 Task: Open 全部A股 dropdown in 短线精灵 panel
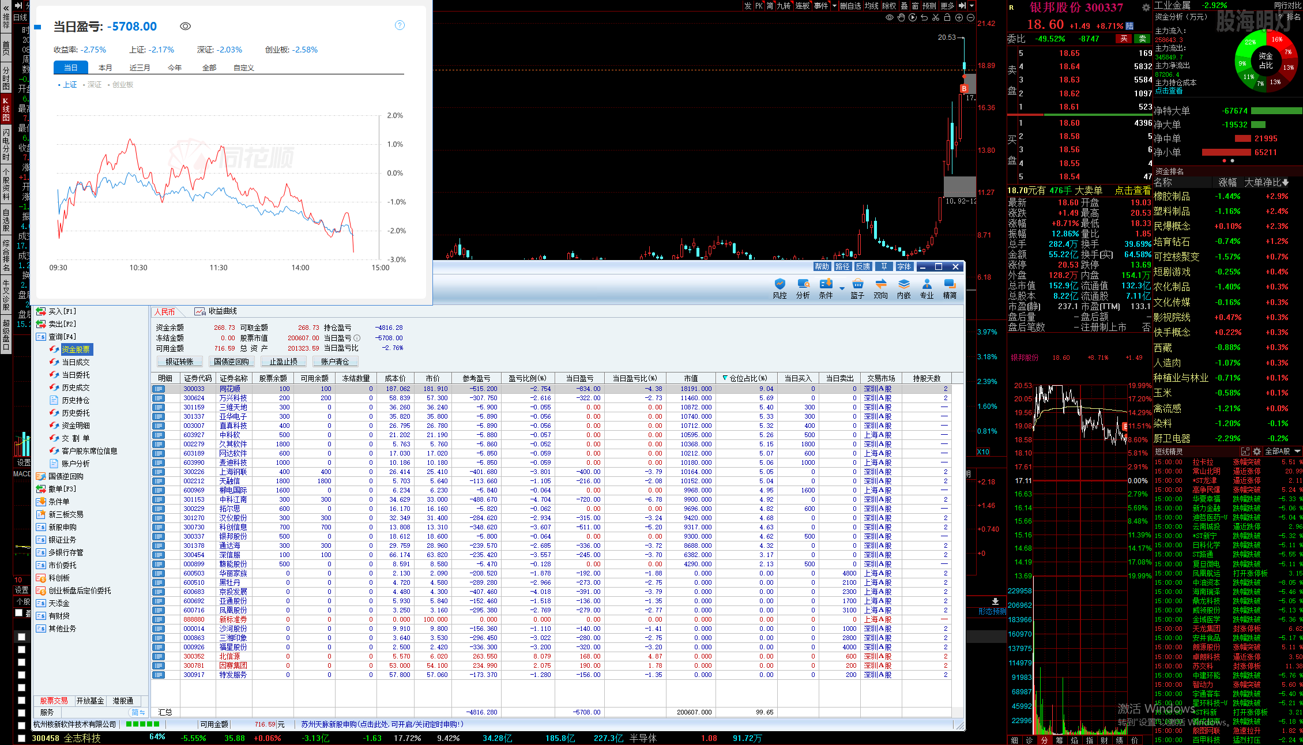click(x=1283, y=451)
